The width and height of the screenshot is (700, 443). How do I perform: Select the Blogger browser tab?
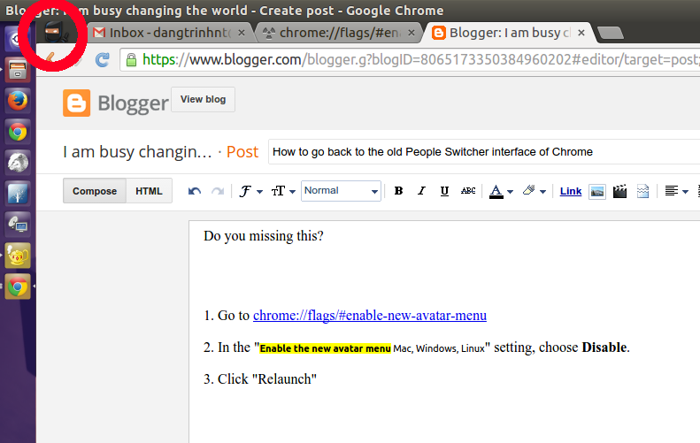coord(509,33)
